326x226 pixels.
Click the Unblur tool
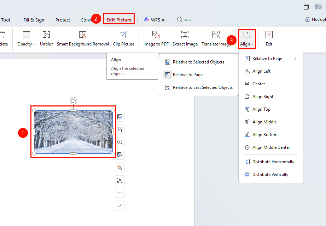(x=46, y=38)
